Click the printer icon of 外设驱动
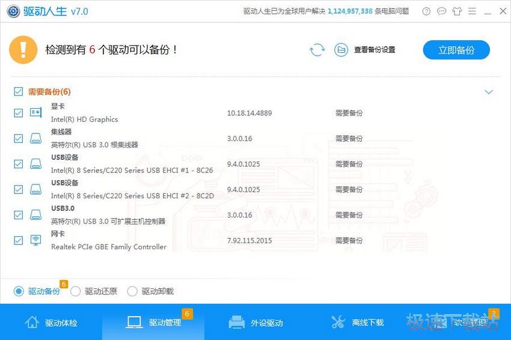Viewport: 511px width, 340px height. tap(237, 322)
